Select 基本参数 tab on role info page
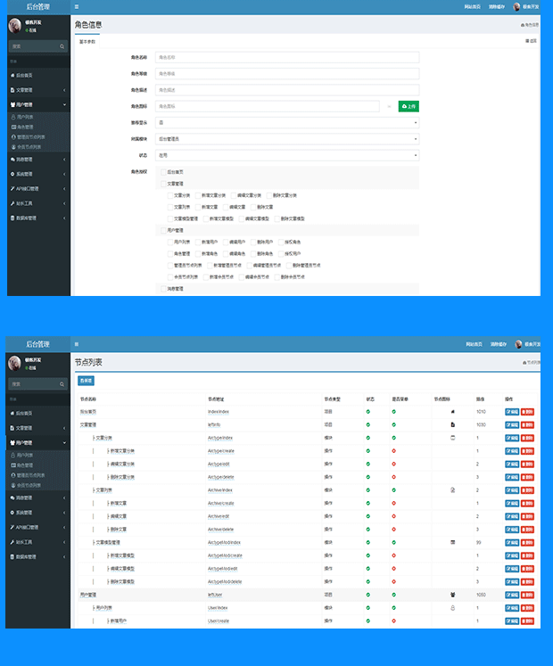 (x=87, y=42)
